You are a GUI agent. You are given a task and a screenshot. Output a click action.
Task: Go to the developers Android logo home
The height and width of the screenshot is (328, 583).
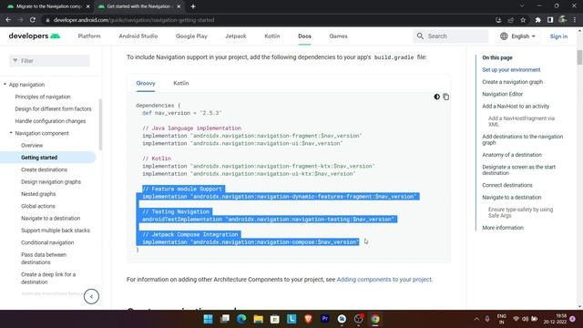click(x=35, y=36)
